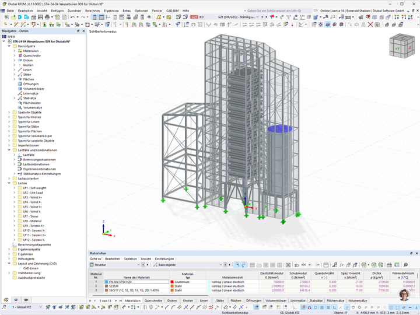Open the Struktur dropdown in the table panel
Image resolution: width=420 pixels, height=315 pixels.
coord(138,265)
